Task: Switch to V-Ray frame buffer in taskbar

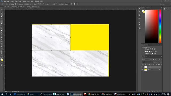Action: 46,94
